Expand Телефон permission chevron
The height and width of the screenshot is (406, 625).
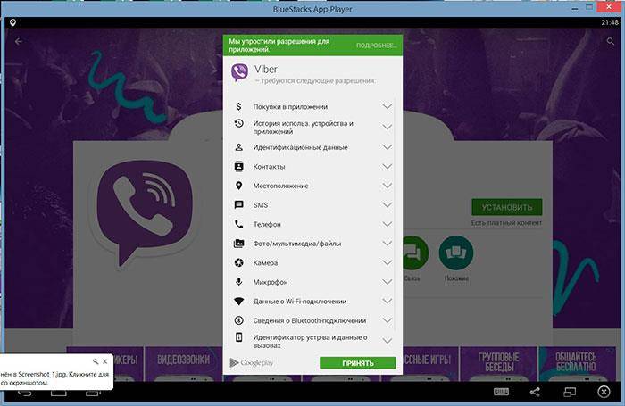coord(387,224)
